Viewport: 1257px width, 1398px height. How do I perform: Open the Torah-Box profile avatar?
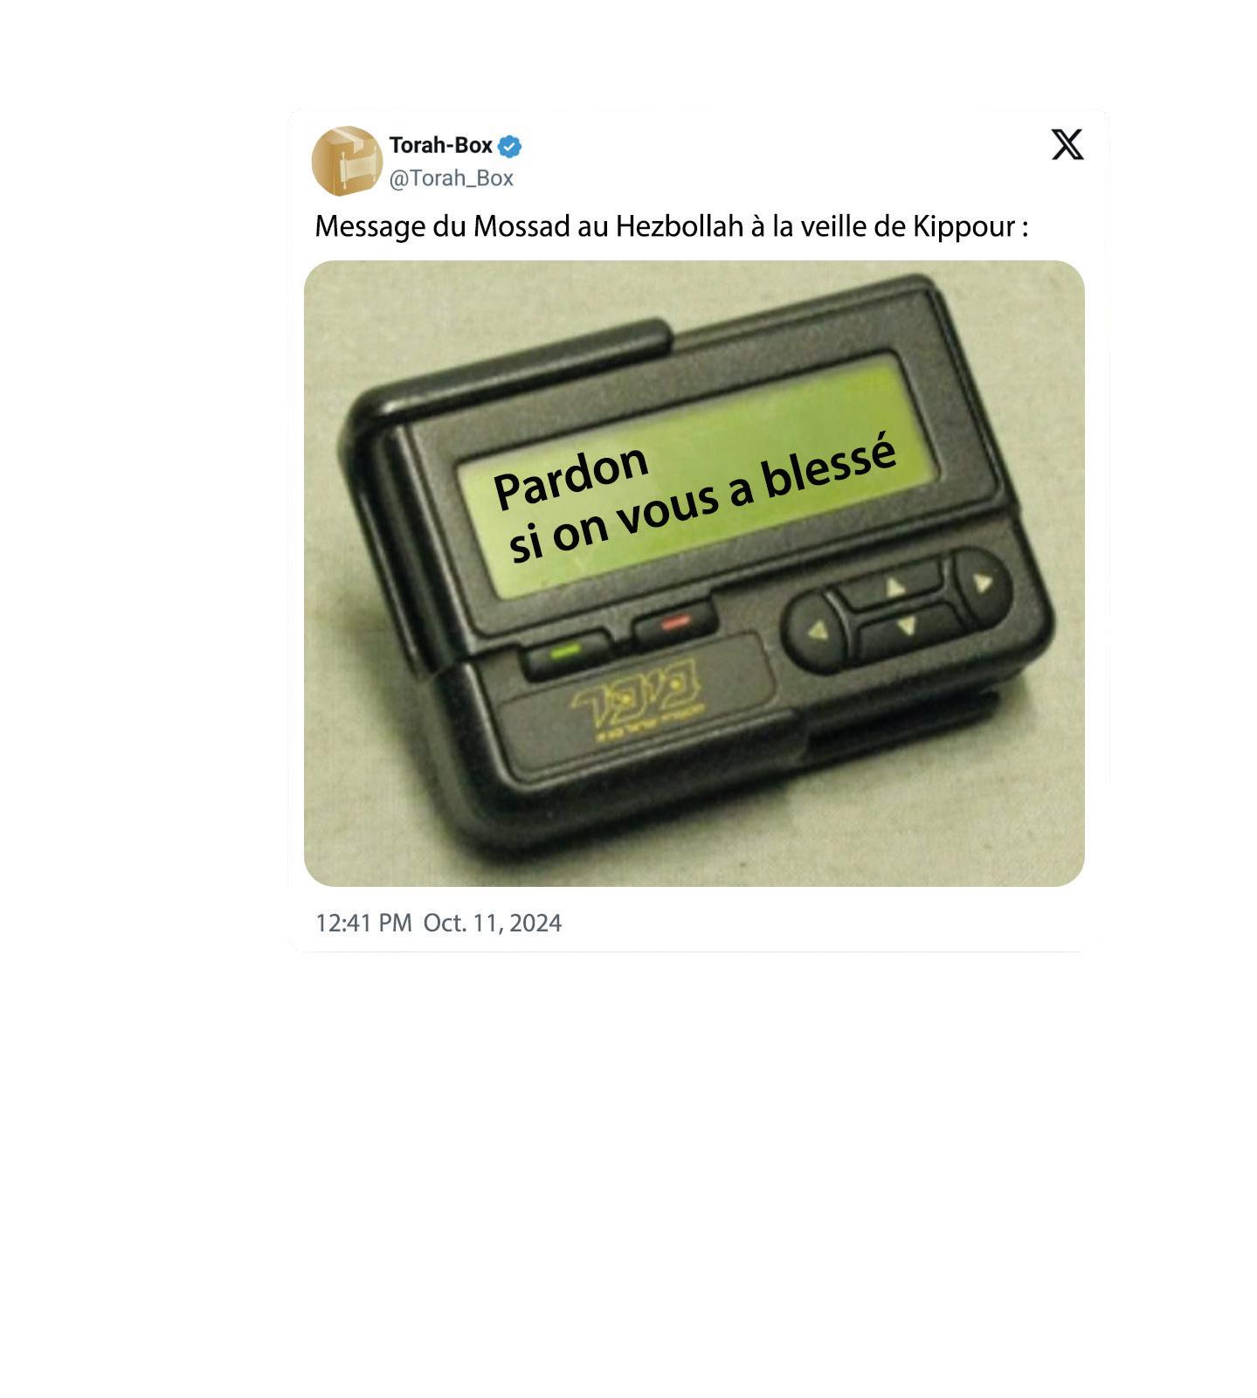pyautogui.click(x=347, y=161)
